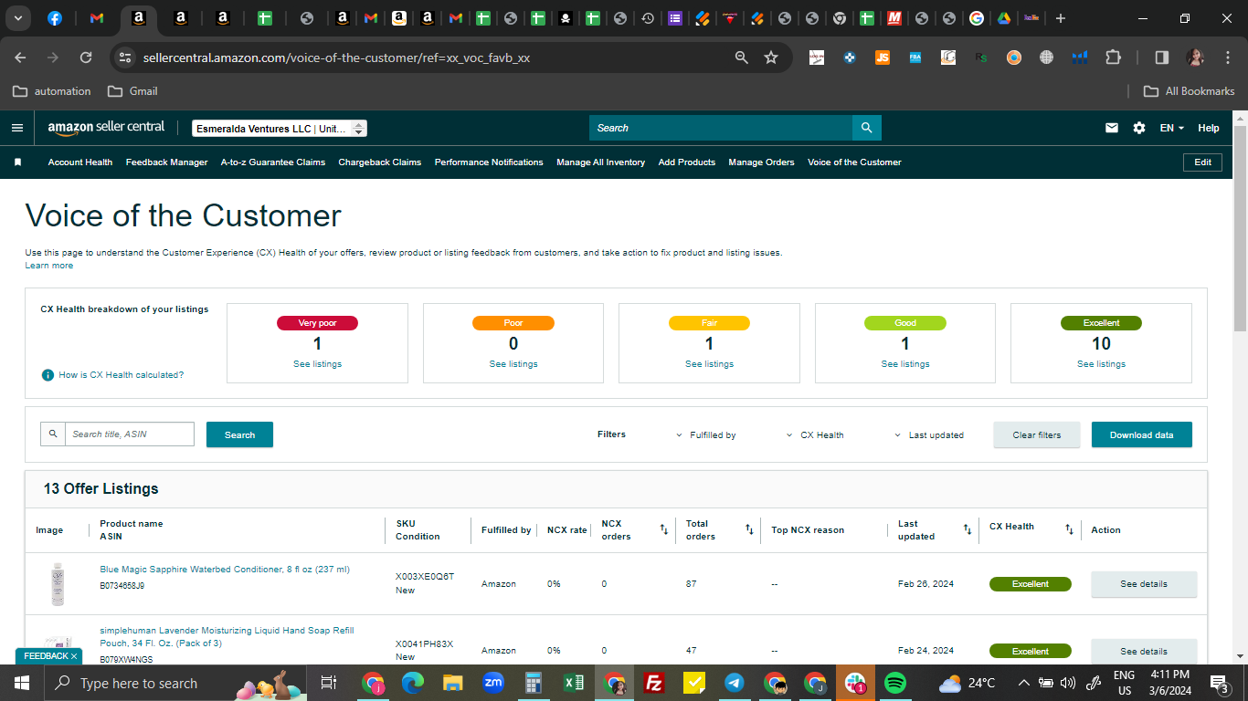The width and height of the screenshot is (1248, 701).
Task: Open Add Products menu item
Action: [687, 162]
